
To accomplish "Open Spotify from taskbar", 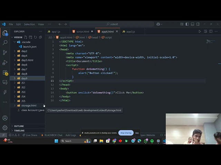I will pos(152,141).
